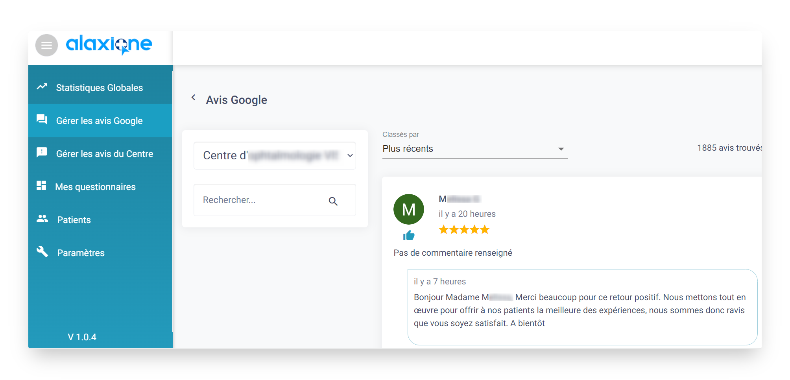790x380 pixels.
Task: Click the Avis Google page title
Action: pyautogui.click(x=236, y=100)
